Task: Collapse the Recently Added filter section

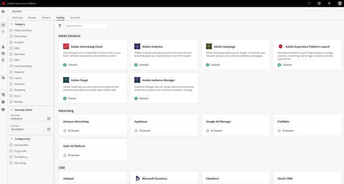Action: (x=11, y=110)
